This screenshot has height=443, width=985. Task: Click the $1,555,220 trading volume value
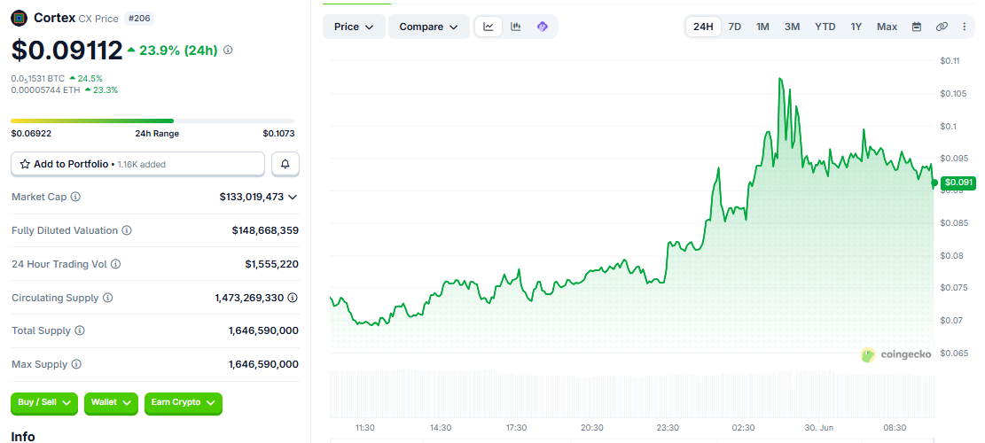[272, 264]
